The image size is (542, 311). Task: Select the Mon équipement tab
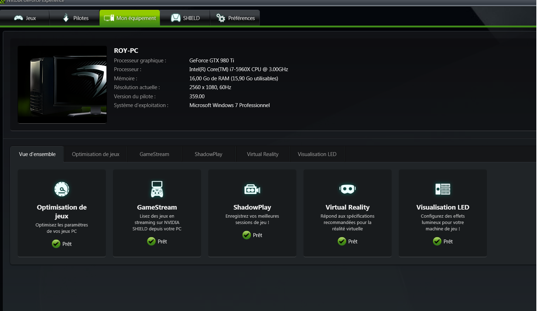point(130,18)
